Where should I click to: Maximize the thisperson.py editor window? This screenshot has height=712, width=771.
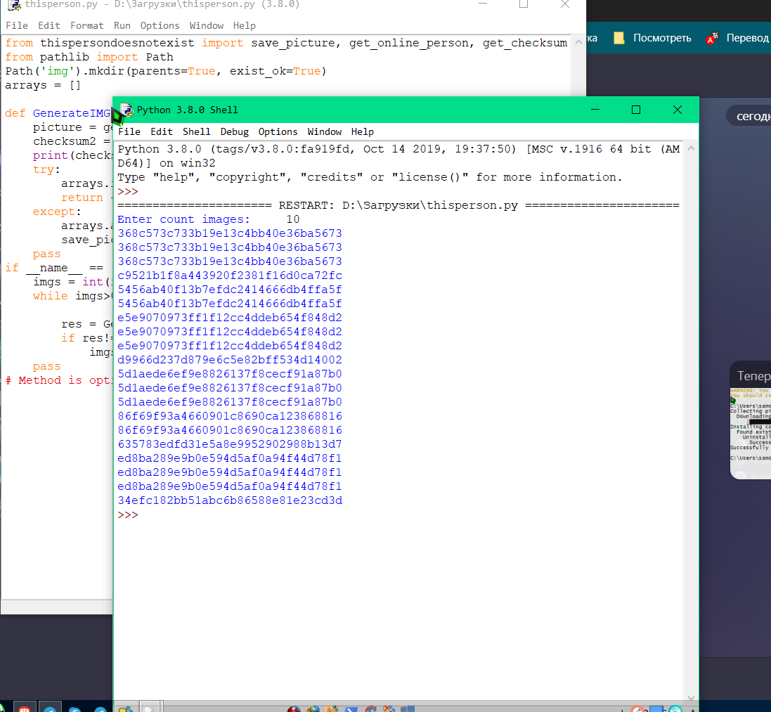(x=524, y=4)
